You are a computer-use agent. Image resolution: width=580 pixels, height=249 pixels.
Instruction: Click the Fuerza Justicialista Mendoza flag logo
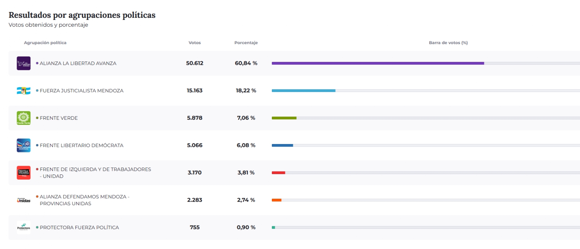24,91
